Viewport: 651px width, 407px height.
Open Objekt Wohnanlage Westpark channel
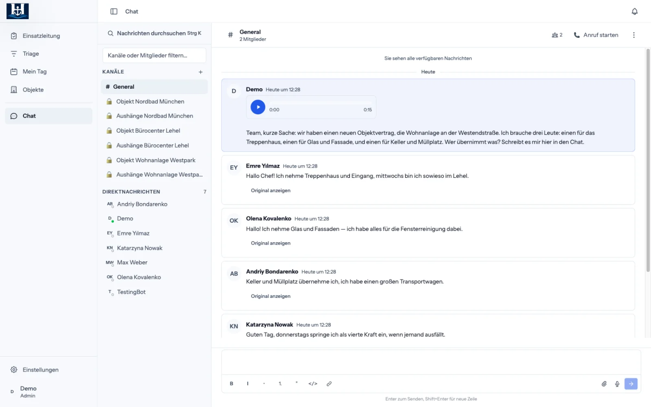coord(154,160)
